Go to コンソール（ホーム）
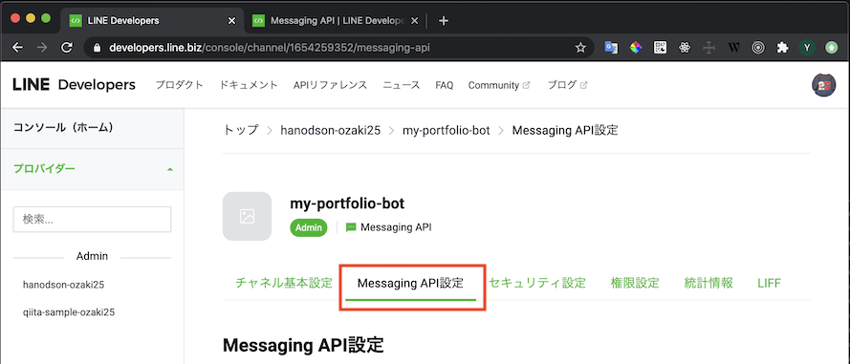Viewport: 850px width, 364px height. pyautogui.click(x=92, y=127)
